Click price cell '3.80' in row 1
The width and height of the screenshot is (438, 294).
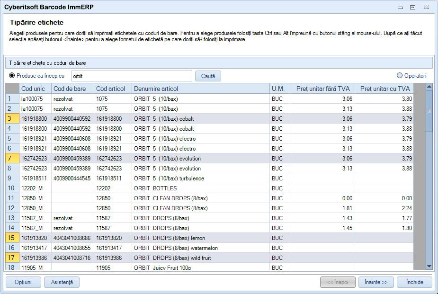(x=384, y=98)
